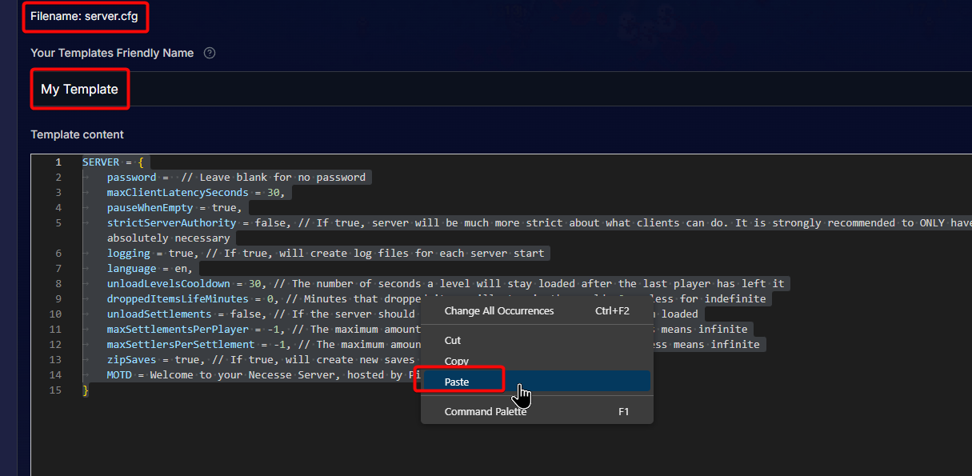The width and height of the screenshot is (972, 476).
Task: Click the zipSaves setting on line 13
Action: [131, 360]
